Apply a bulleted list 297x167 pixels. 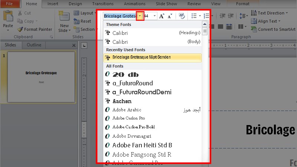tap(194, 16)
